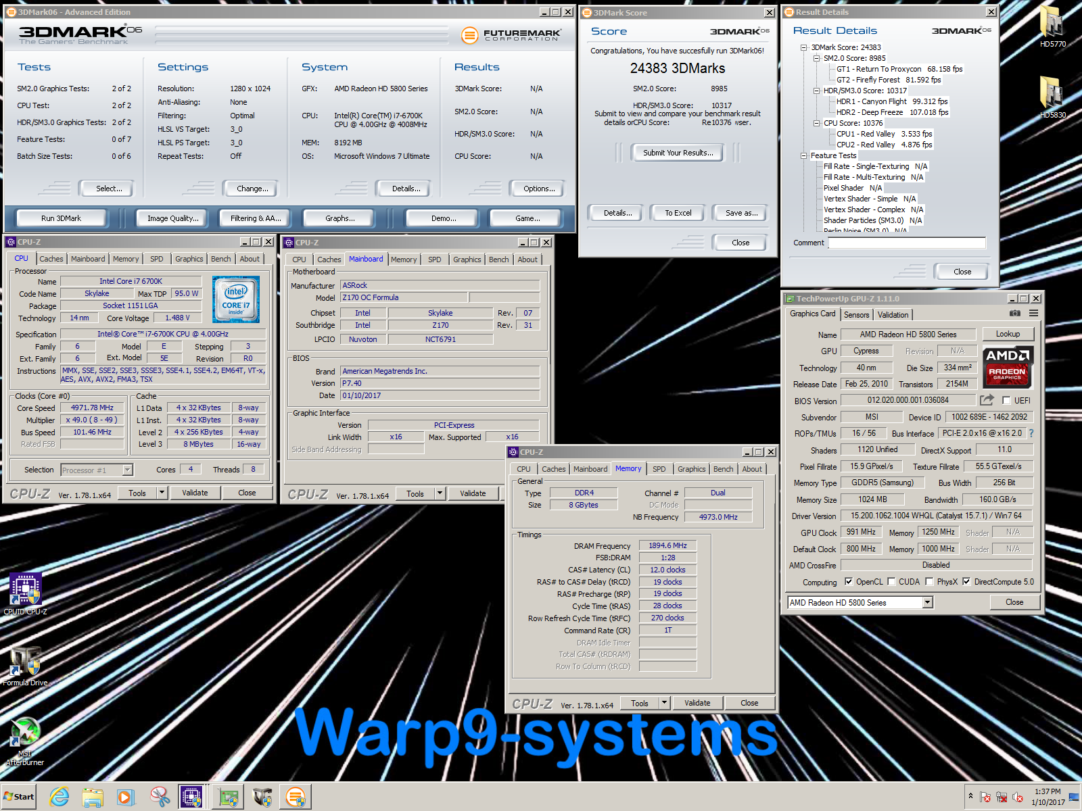Click Filtering & AA button
Screen dimensions: 1082x811
click(256, 218)
